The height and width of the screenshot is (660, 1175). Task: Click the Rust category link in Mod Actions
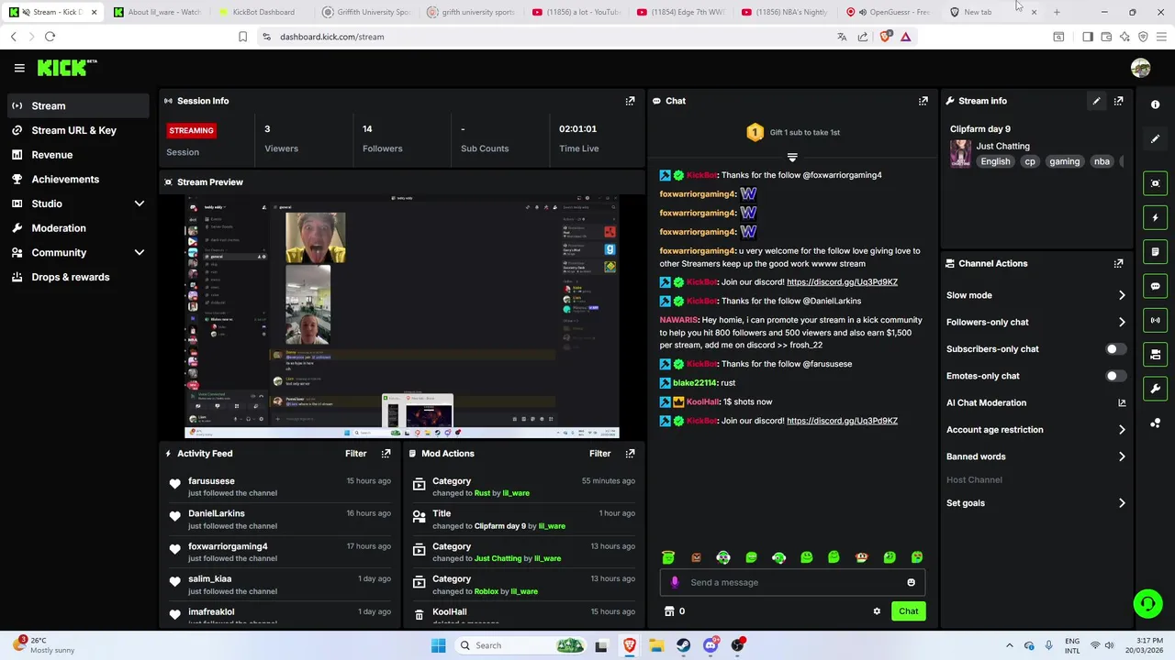(482, 493)
